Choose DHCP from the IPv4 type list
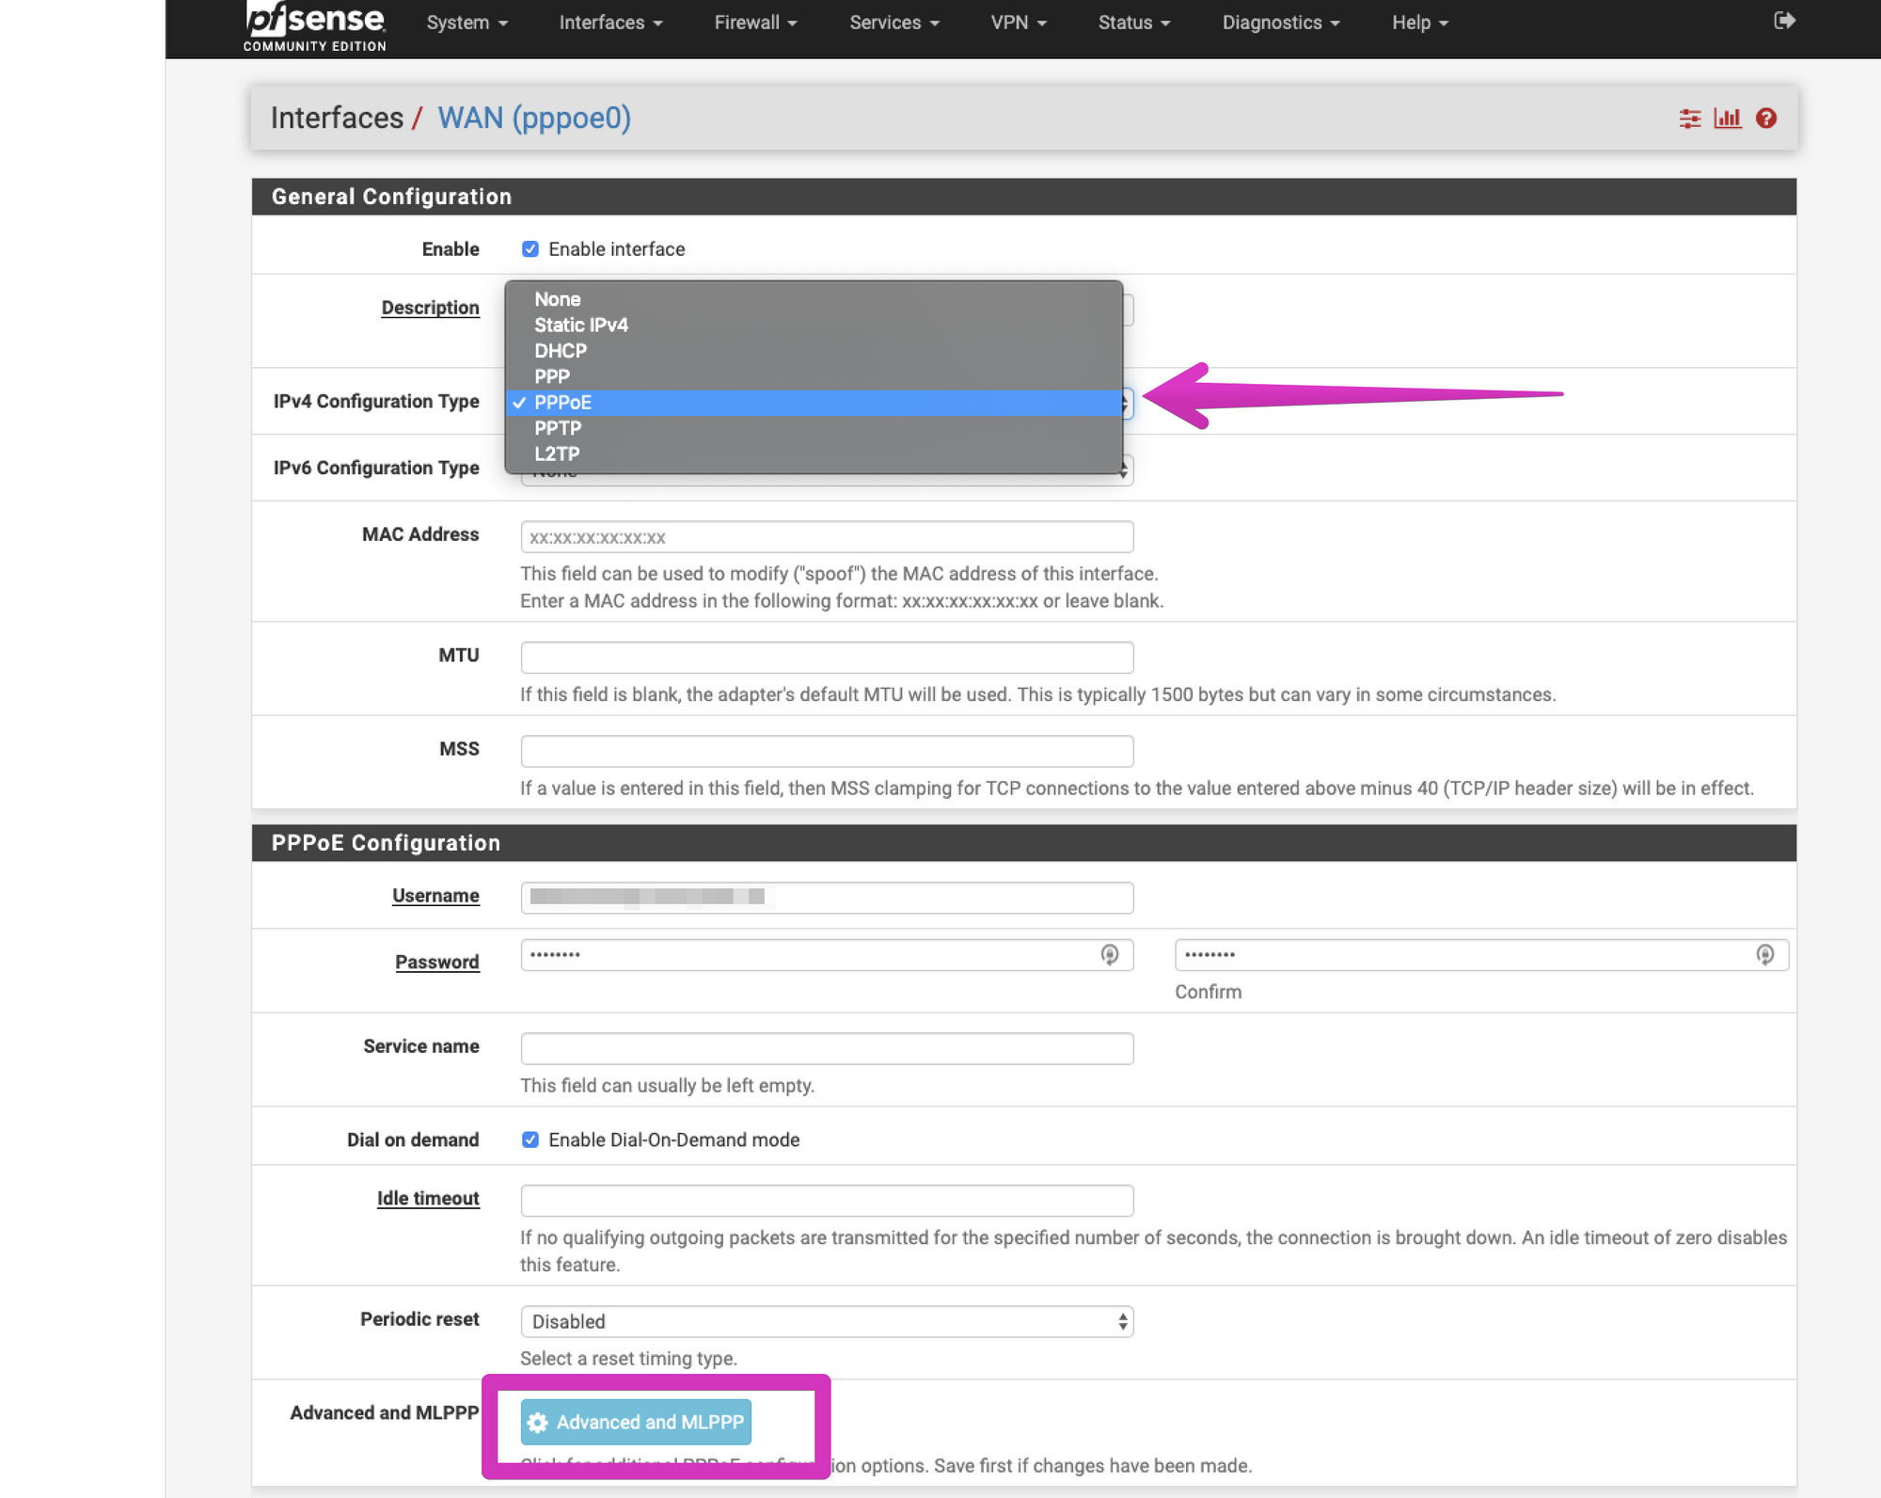 tap(561, 351)
